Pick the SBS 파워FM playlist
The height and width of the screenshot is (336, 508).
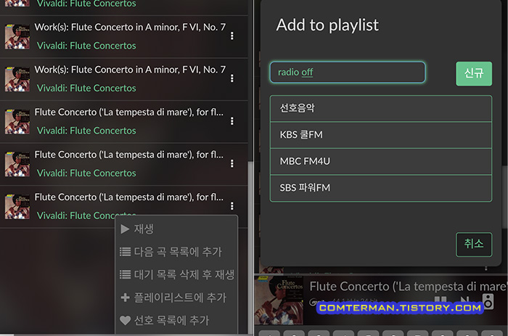click(x=381, y=188)
